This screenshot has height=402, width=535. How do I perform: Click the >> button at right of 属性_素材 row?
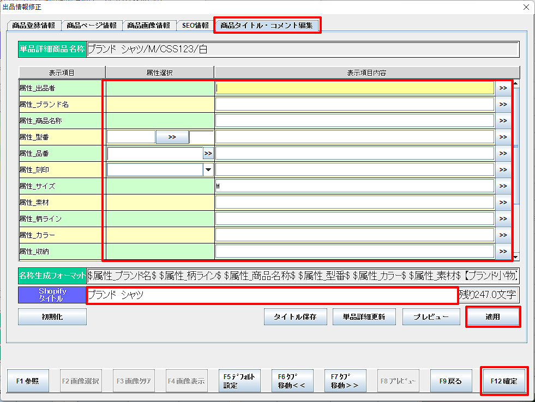pos(503,202)
